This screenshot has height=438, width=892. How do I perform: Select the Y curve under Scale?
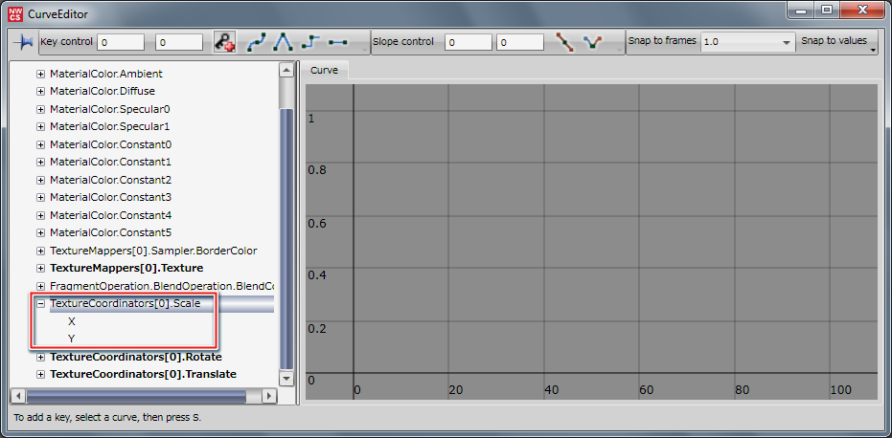(72, 339)
